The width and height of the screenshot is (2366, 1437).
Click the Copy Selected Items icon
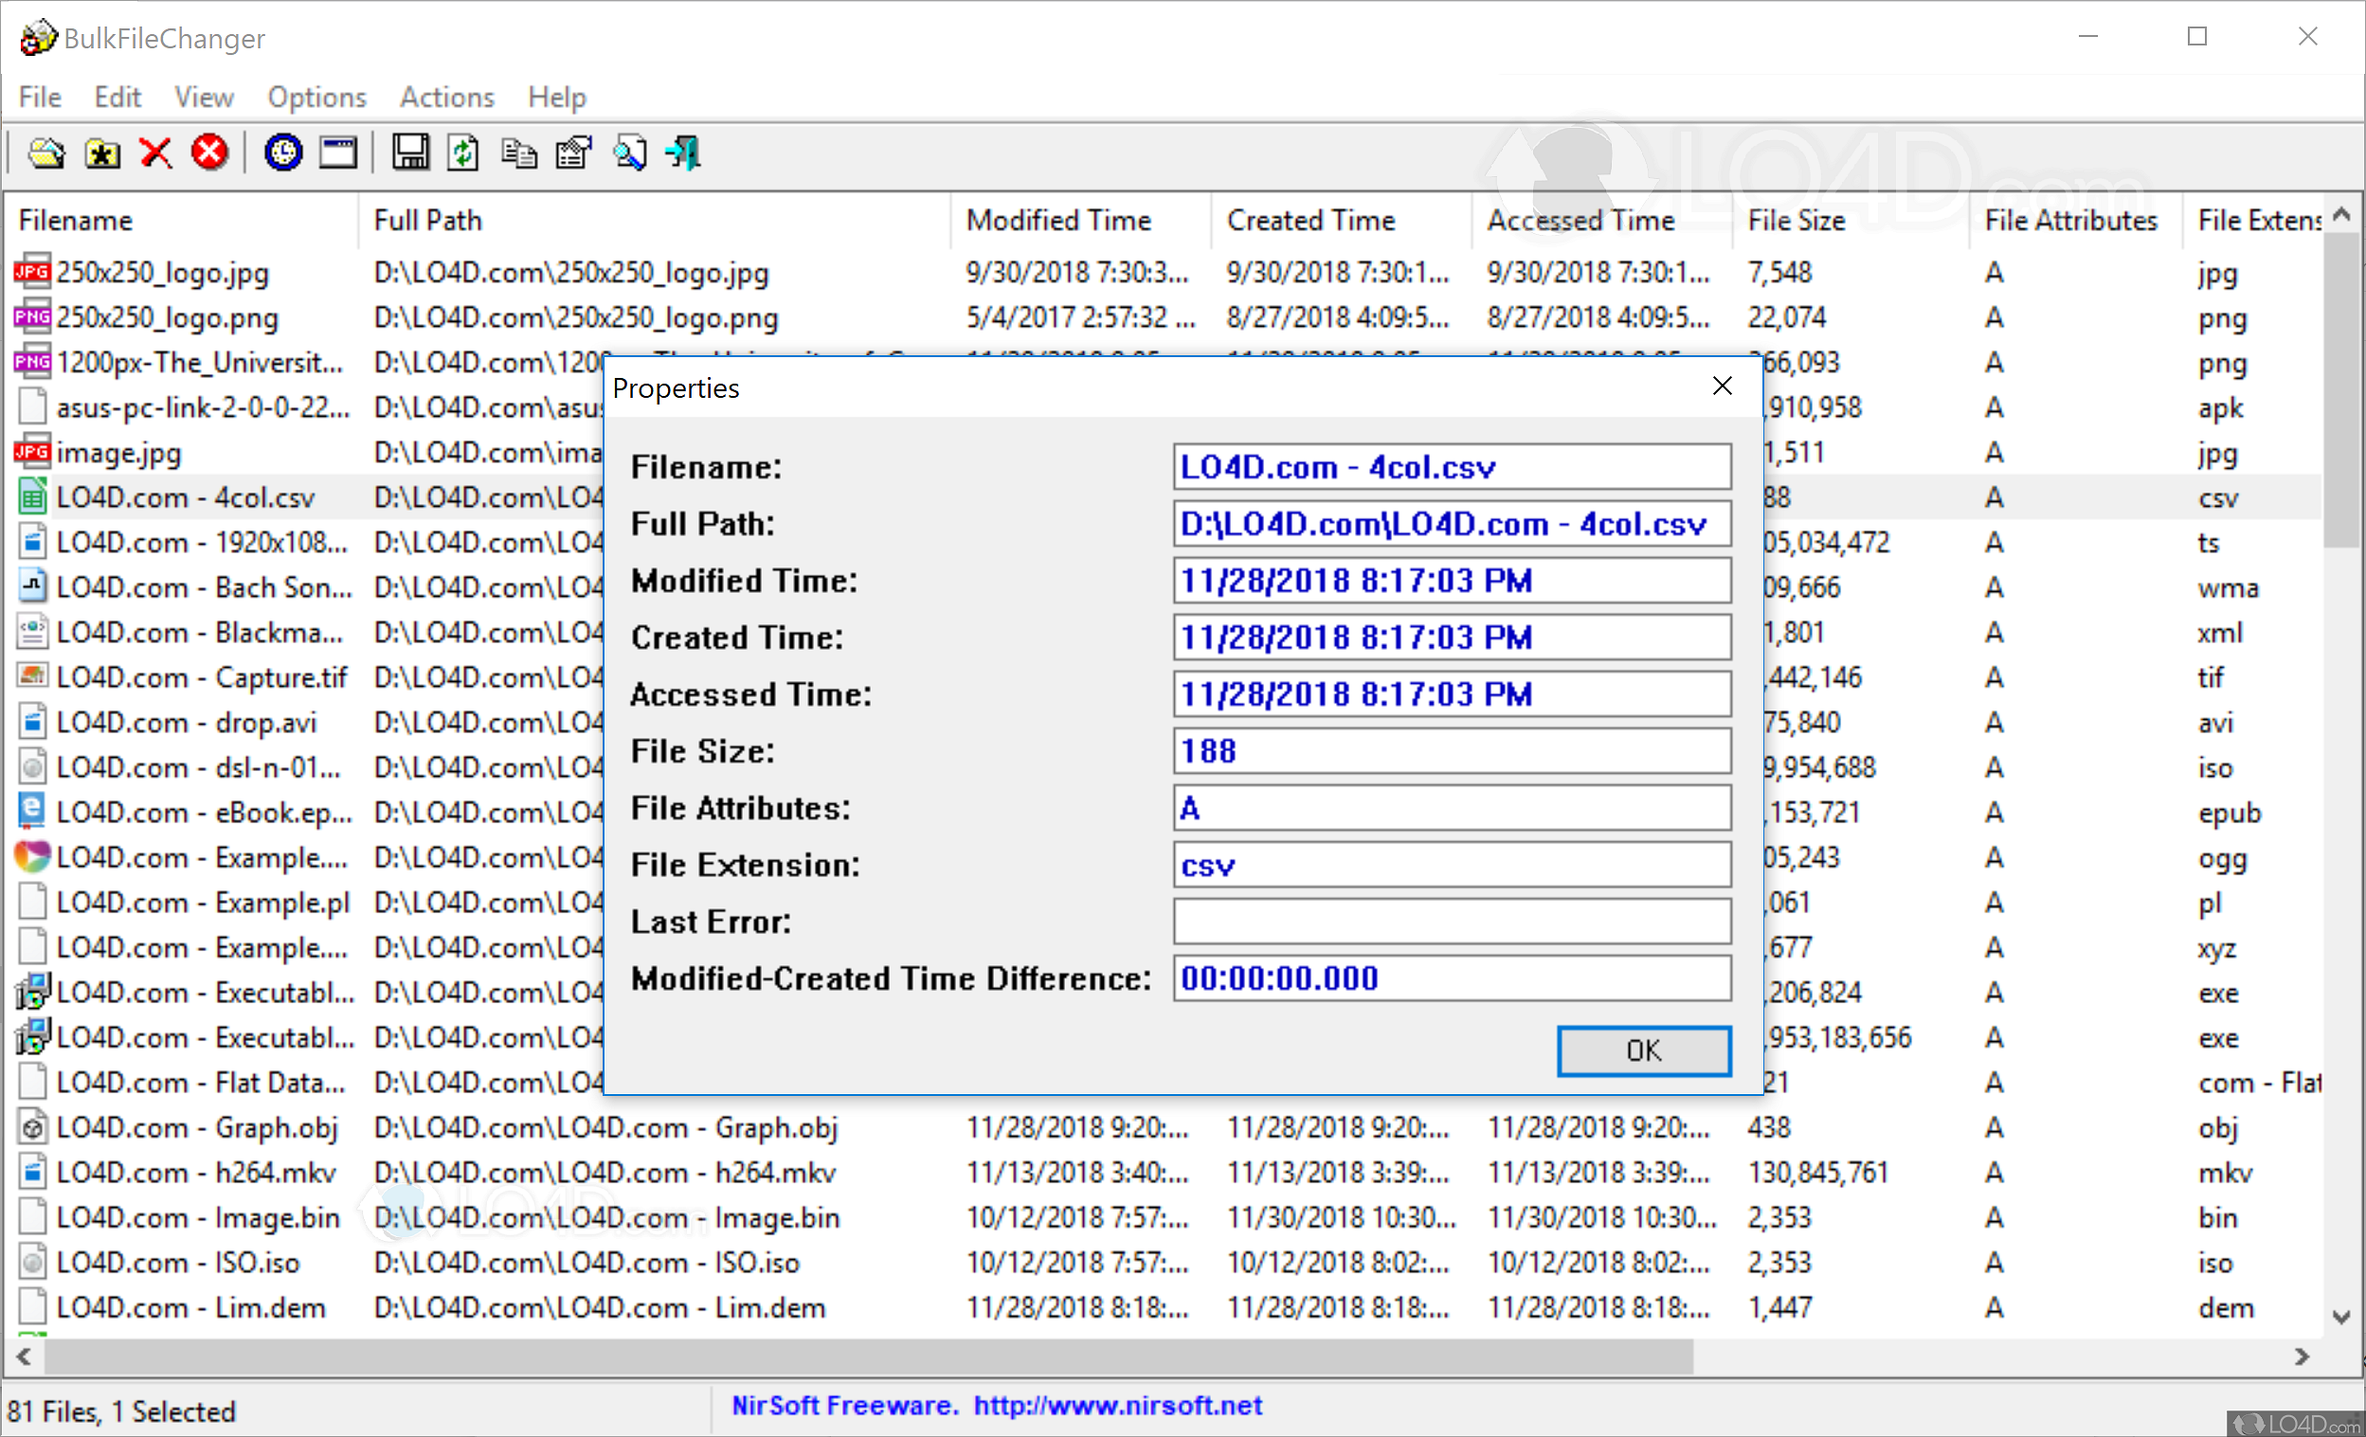pyautogui.click(x=519, y=153)
